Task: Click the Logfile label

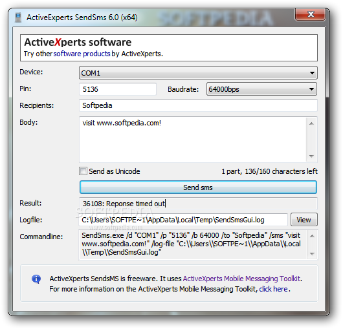Action: tap(31, 220)
